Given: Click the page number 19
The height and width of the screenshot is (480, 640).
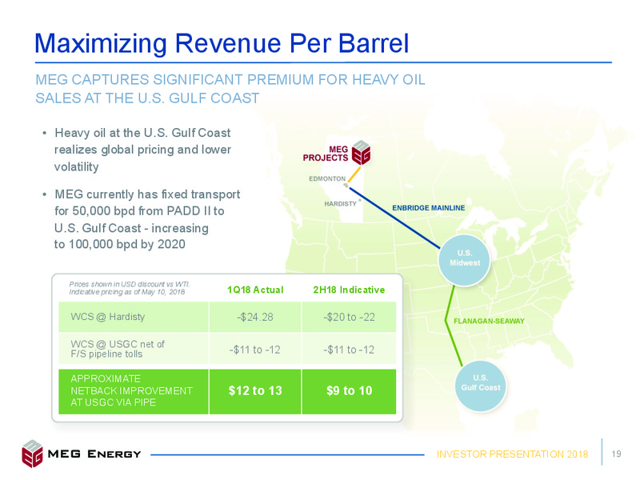Looking at the screenshot, I should point(616,454).
